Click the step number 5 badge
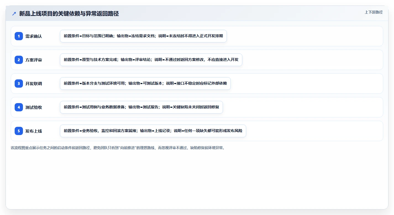Viewport: 394px width, 215px height. pos(19,131)
